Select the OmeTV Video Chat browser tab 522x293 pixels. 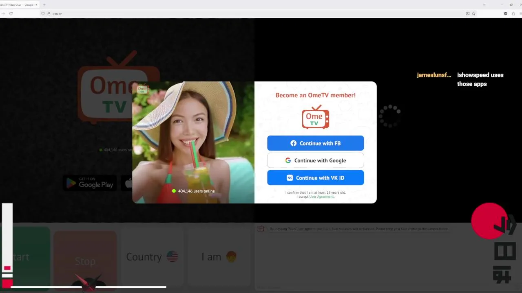point(18,4)
